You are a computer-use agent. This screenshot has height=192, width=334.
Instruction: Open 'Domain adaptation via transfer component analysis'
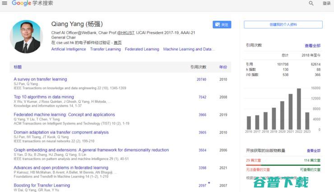61,132
